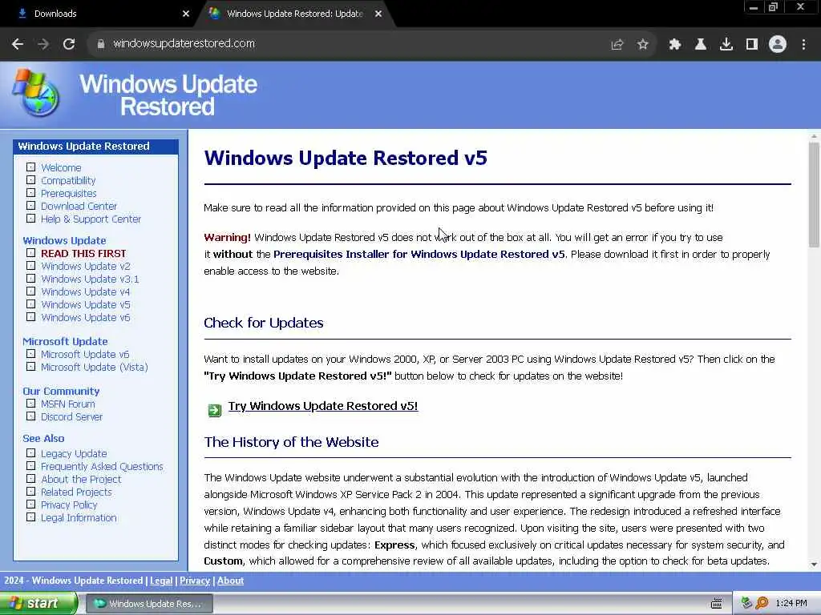Click the page scrollbar thumb
This screenshot has width=821, height=615.
pyautogui.click(x=814, y=195)
